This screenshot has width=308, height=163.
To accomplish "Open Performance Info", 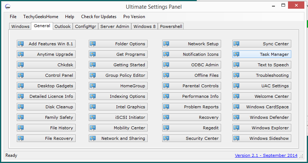I will pyautogui.click(x=192, y=96).
